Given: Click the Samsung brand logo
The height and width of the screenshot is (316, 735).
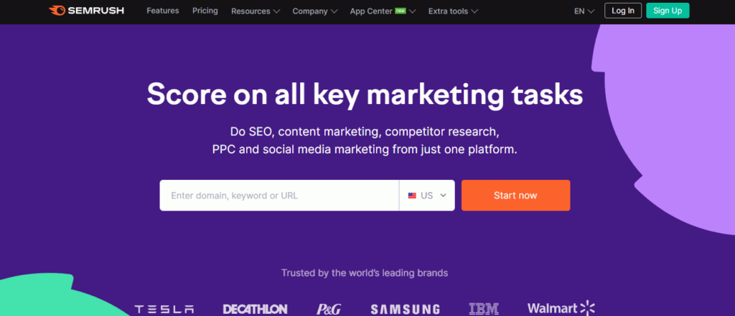Looking at the screenshot, I should [x=405, y=310].
